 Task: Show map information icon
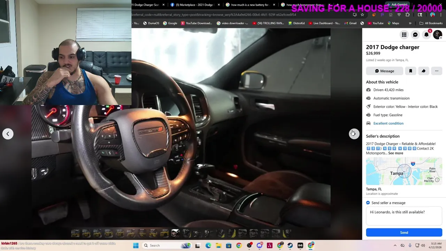coord(437,180)
